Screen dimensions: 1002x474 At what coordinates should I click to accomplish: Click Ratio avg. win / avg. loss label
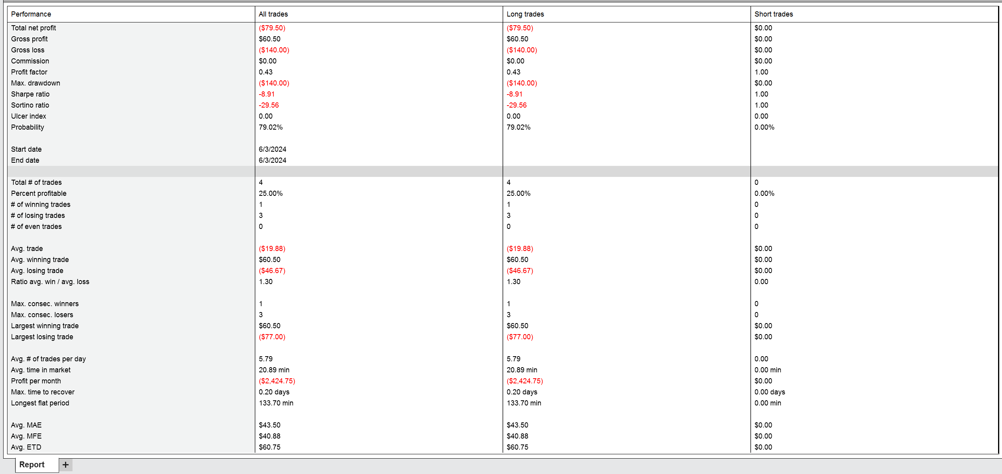(50, 282)
